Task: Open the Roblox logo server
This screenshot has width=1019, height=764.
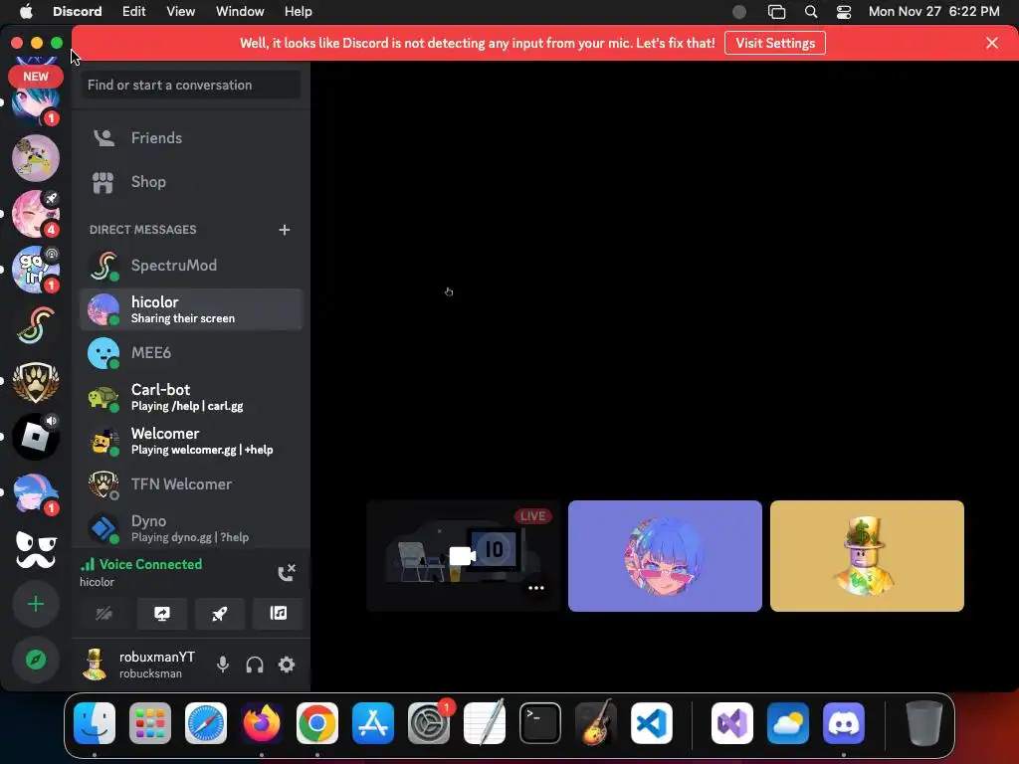Action: 36,437
